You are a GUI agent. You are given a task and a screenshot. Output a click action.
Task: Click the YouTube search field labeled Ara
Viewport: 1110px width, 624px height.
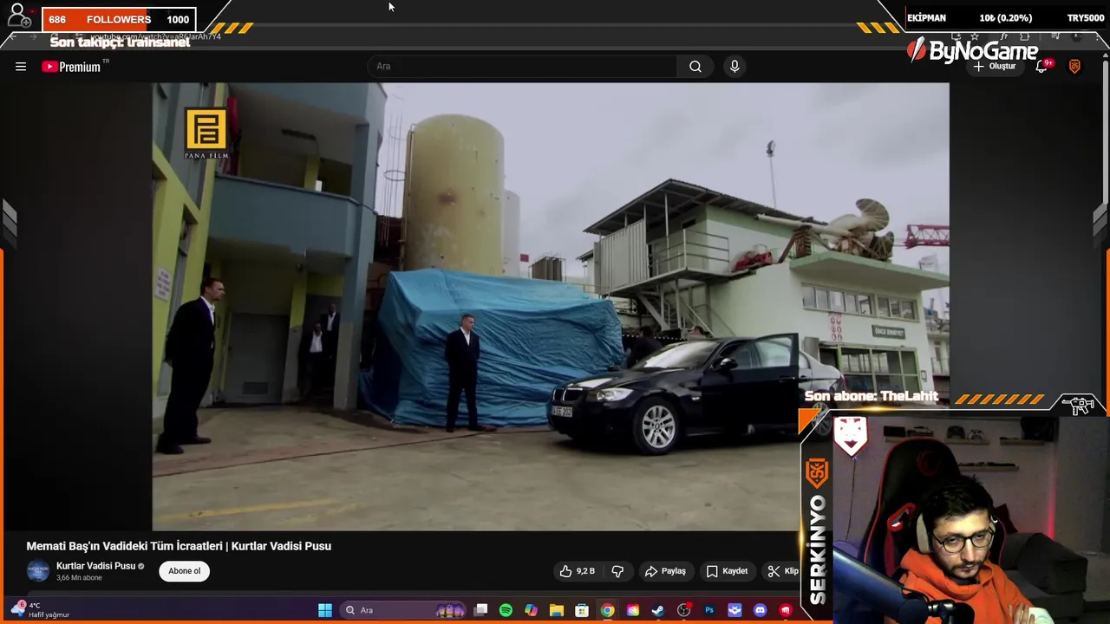(523, 67)
